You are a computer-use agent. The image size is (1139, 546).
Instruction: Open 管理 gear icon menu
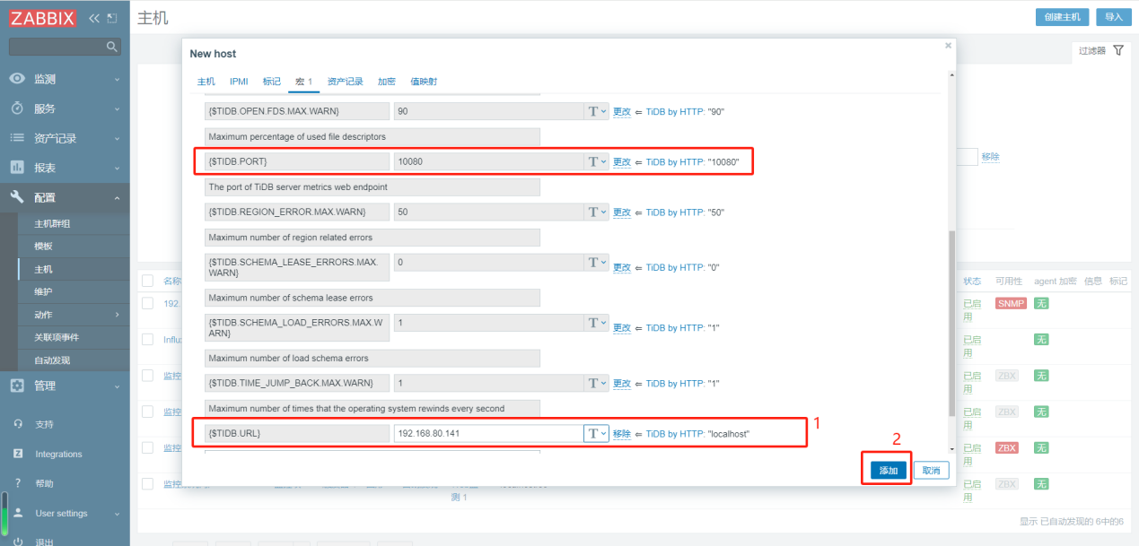click(17, 386)
